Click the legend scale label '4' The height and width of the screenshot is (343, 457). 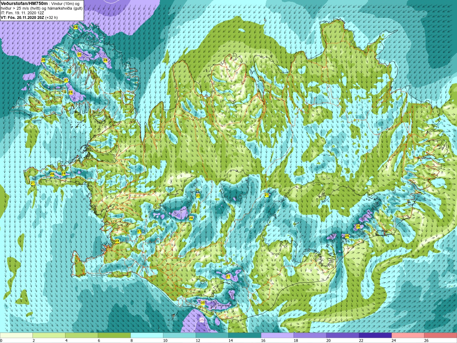pyautogui.click(x=66, y=340)
